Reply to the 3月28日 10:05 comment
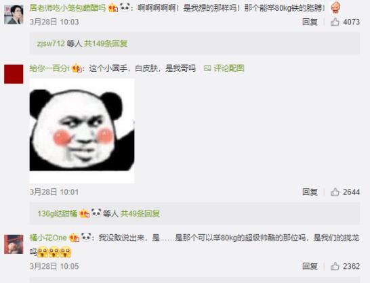Image resolution: width=370 pixels, height=283 pixels. point(310,266)
